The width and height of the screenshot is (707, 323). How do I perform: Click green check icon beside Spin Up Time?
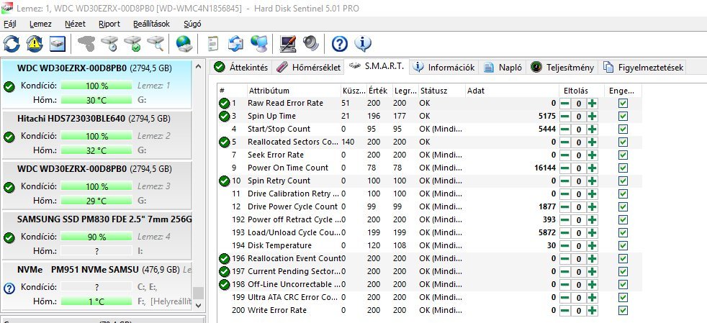pos(224,117)
